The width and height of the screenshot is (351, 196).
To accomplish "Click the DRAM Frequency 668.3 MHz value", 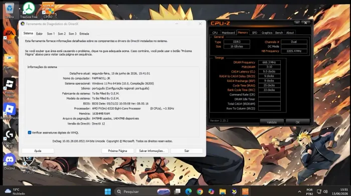I will tap(269, 62).
